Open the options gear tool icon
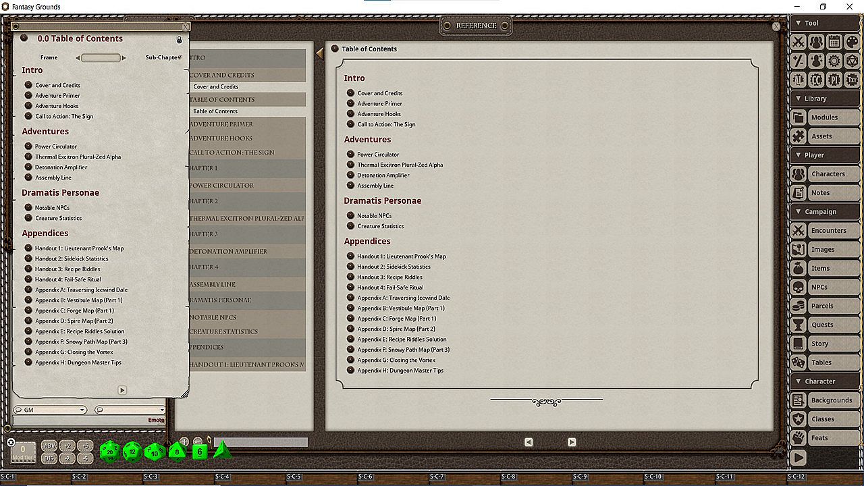 [834, 61]
